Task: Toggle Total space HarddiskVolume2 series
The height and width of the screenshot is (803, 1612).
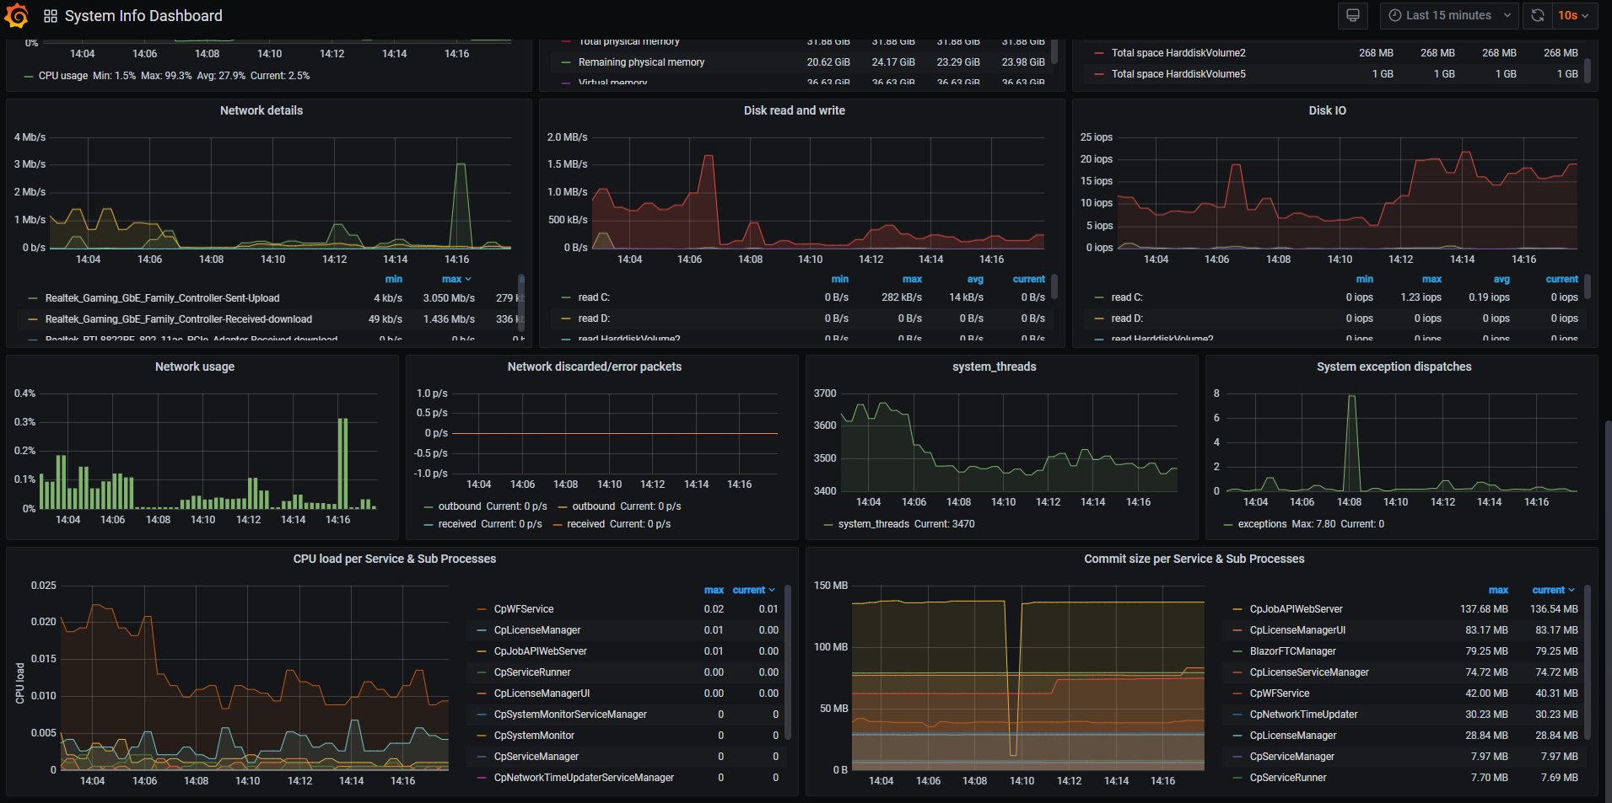Action: 1178,53
